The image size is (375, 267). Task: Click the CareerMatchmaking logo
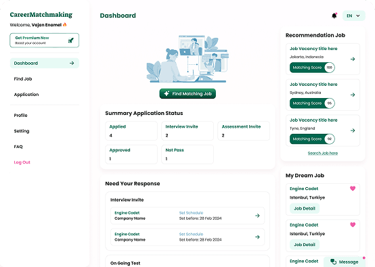point(41,15)
